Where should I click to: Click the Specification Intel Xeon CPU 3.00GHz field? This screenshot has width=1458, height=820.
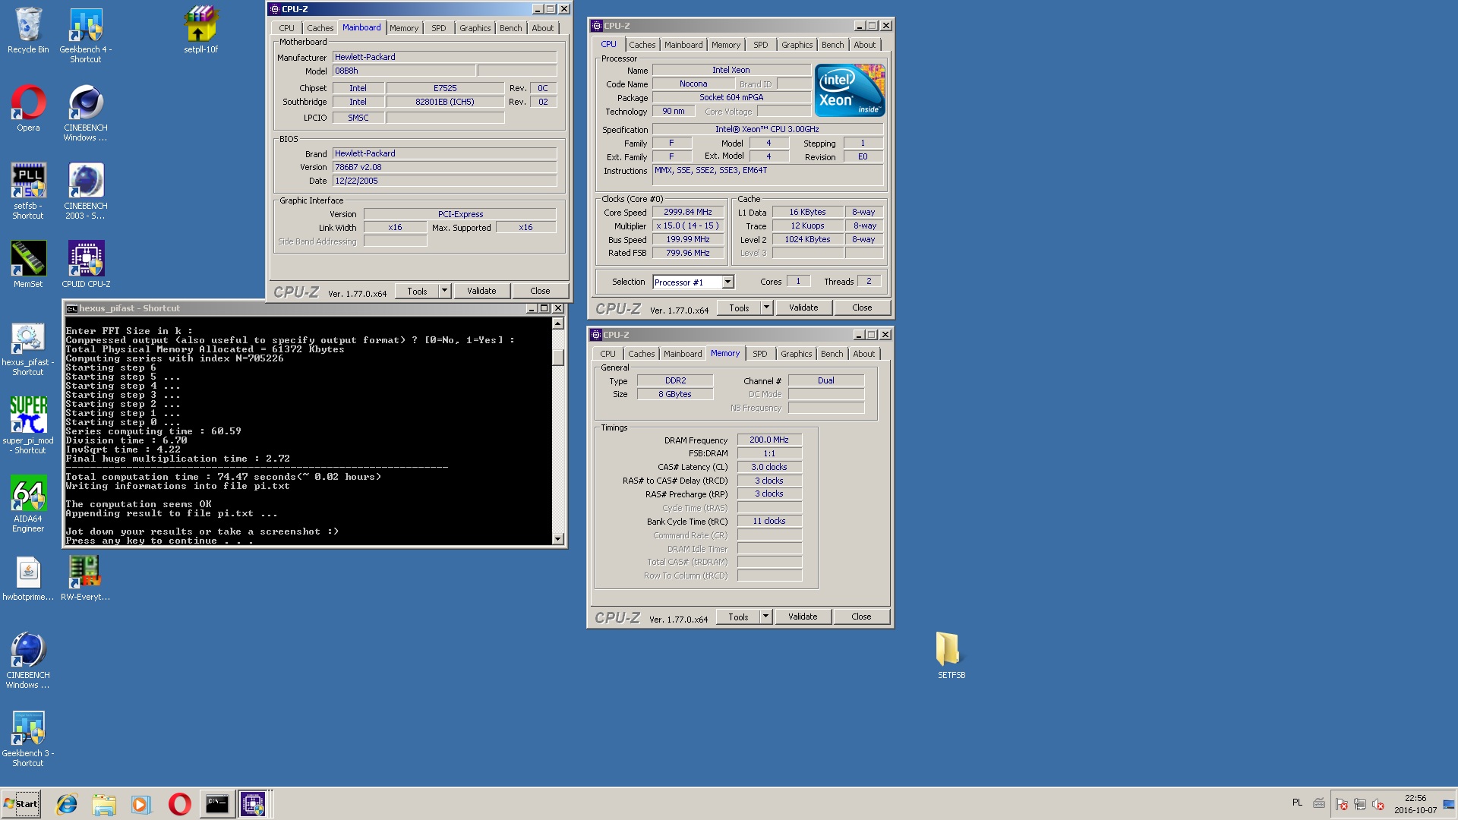point(767,129)
